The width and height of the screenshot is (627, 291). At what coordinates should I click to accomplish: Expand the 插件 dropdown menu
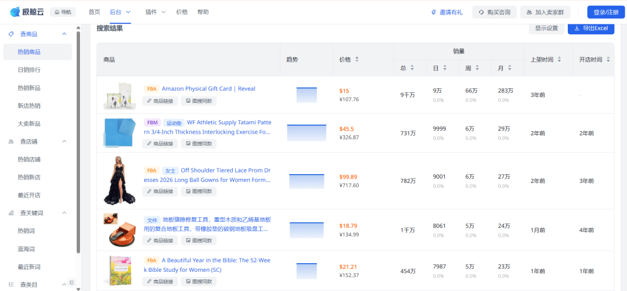[x=156, y=12]
